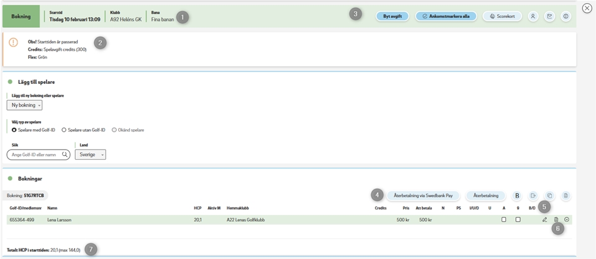Click the copy booking icon

(549, 196)
